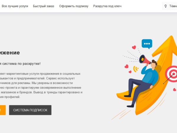Click the heart below the target
The image size is (177, 133).
click(175, 90)
